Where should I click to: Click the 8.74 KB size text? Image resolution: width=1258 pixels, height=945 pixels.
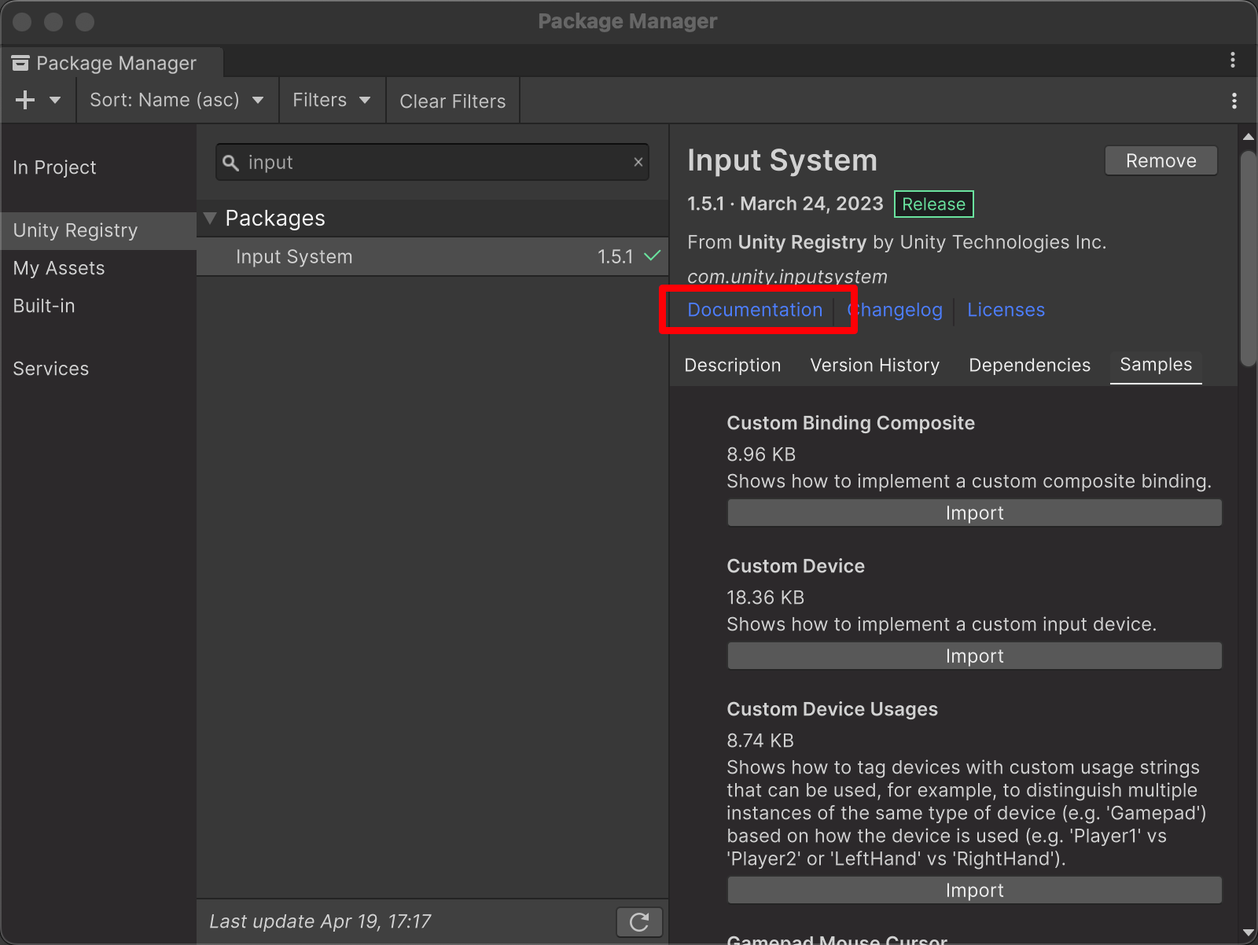pos(760,741)
